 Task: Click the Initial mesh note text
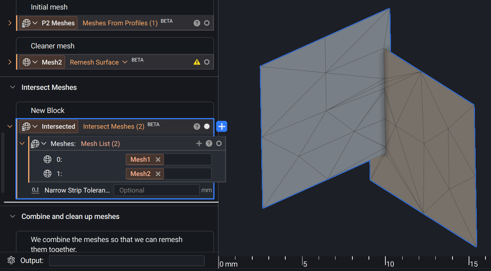pyautogui.click(x=49, y=7)
